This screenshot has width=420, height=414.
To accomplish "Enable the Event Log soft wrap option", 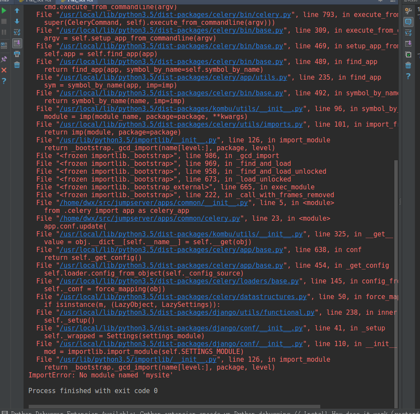I will (x=408, y=32).
